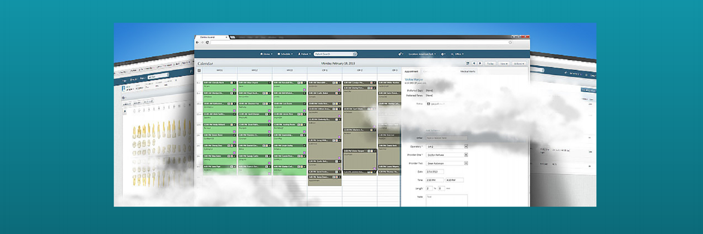Select 2:30 PM Vickie Harper appointment in OP-2
Image resolution: width=703 pixels, height=234 pixels.
click(360, 160)
